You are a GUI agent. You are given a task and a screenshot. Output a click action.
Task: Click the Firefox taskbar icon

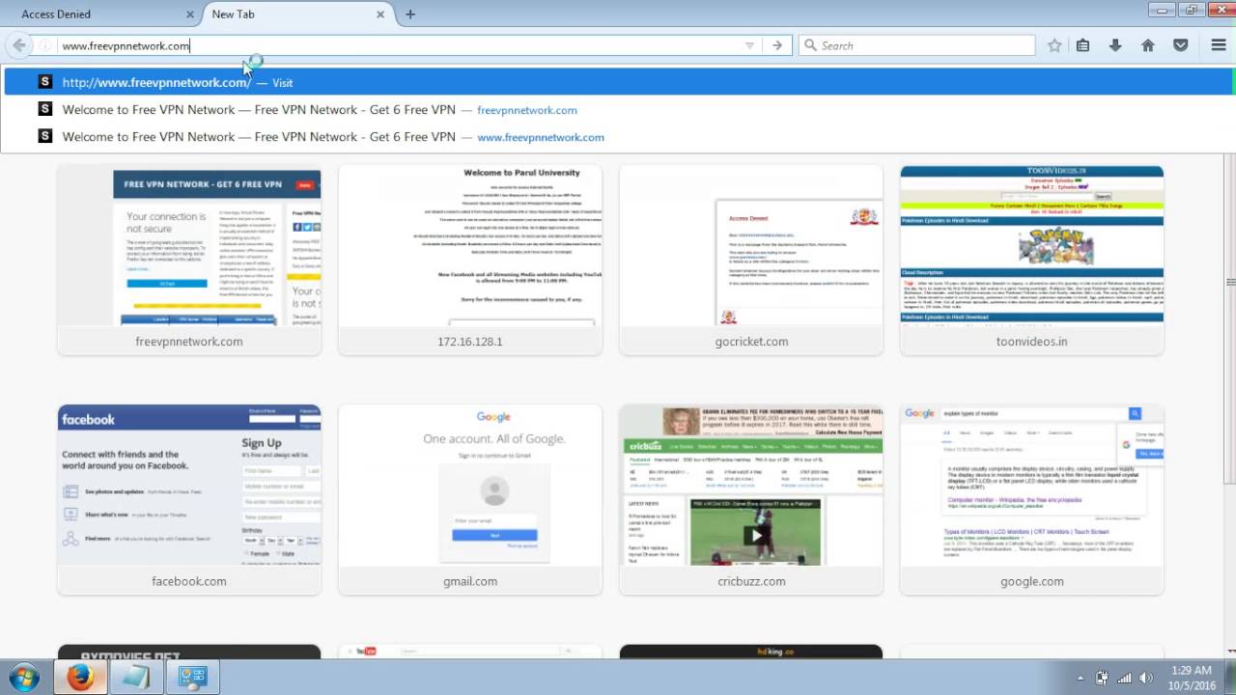tap(81, 677)
